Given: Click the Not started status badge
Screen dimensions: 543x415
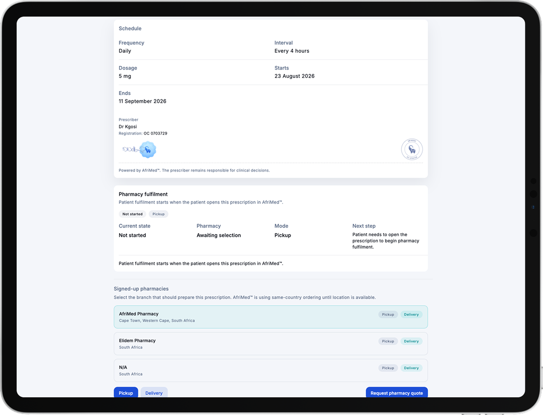Looking at the screenshot, I should pos(132,214).
